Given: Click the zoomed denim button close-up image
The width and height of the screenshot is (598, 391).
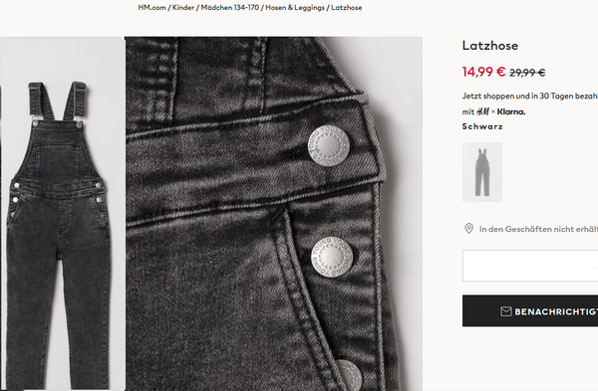Looking at the screenshot, I should pos(273,213).
